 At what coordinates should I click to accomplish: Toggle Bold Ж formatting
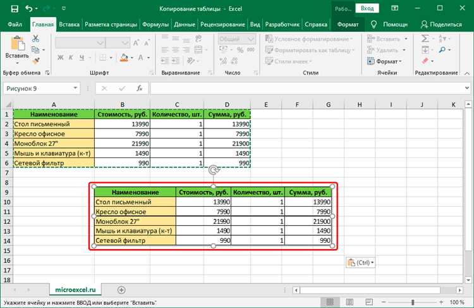tap(61, 58)
